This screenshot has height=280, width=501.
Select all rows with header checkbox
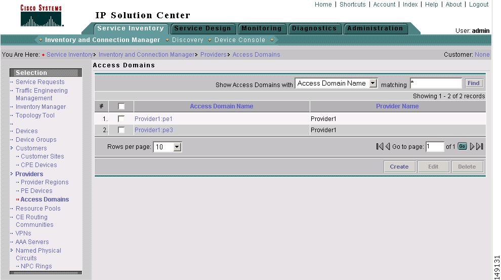(121, 106)
